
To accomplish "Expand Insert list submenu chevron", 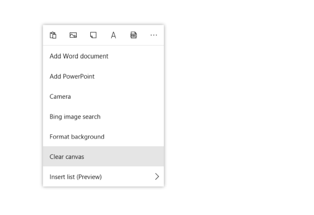I will (157, 177).
